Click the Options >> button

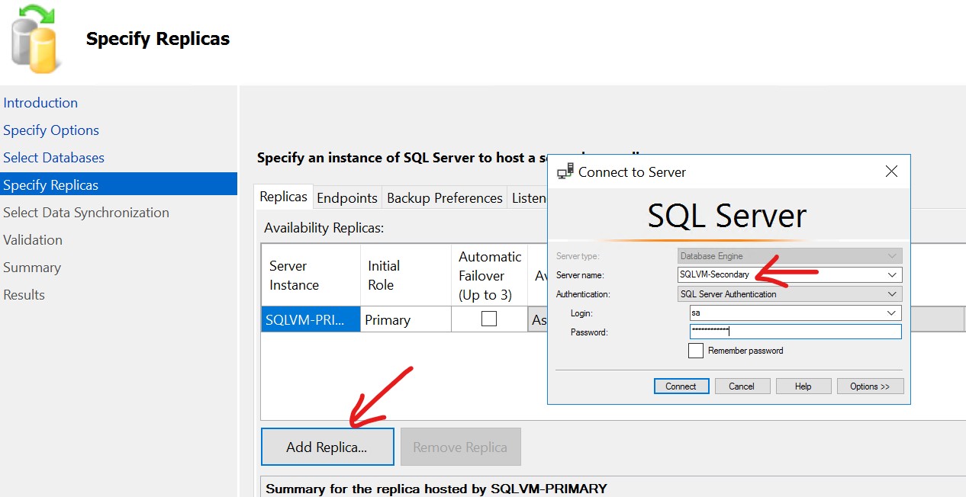[x=870, y=386]
